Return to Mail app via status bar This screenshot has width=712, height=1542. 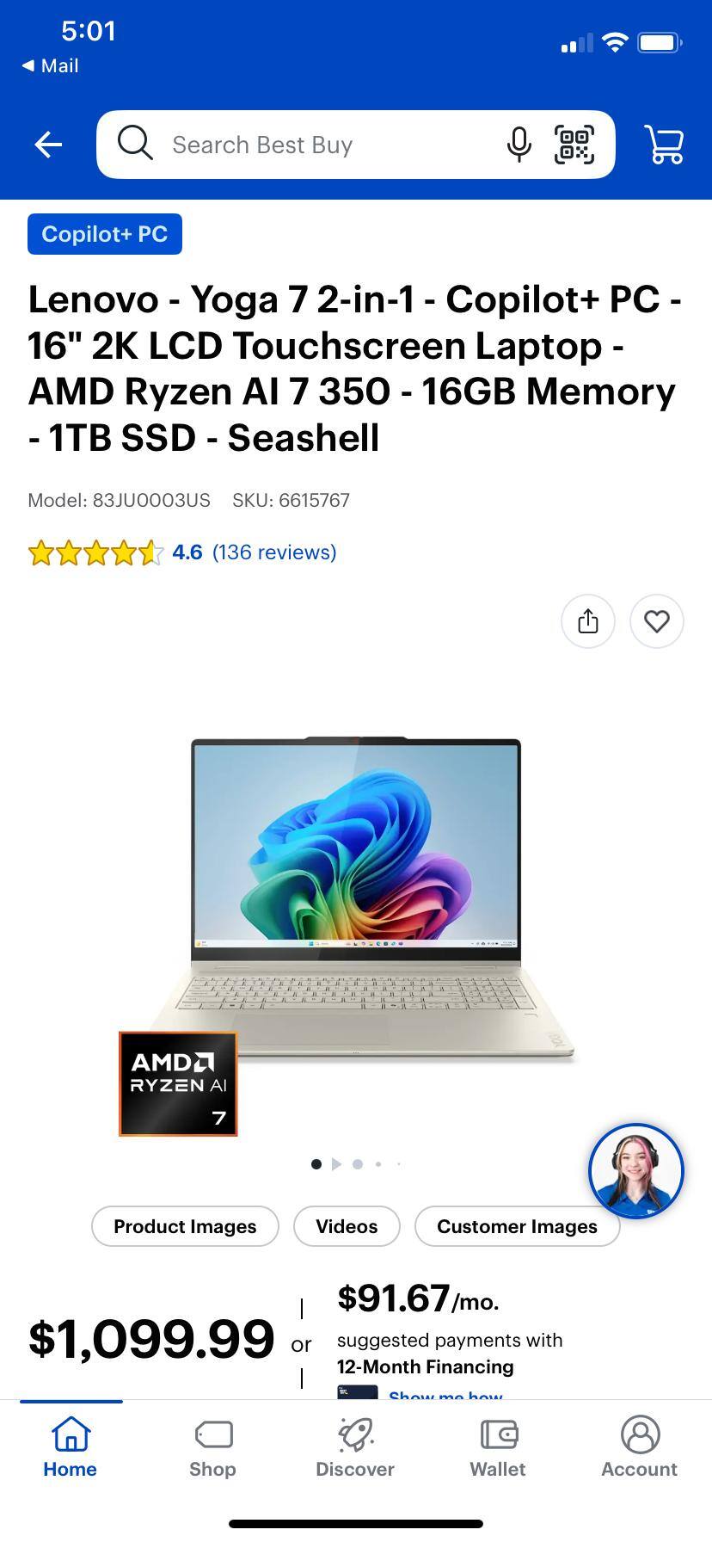tap(50, 65)
